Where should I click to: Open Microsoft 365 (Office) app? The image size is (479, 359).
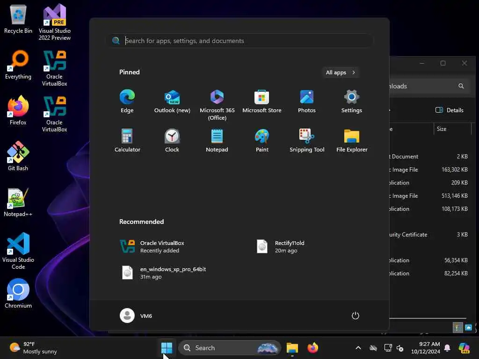point(217,105)
